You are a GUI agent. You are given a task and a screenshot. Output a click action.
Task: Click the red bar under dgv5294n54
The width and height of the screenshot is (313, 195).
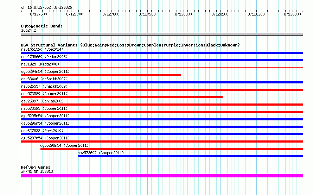(101, 75)
